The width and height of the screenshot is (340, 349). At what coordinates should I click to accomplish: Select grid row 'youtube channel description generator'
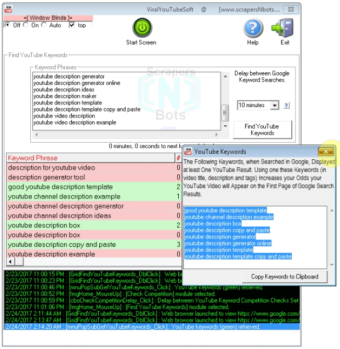(x=94, y=206)
